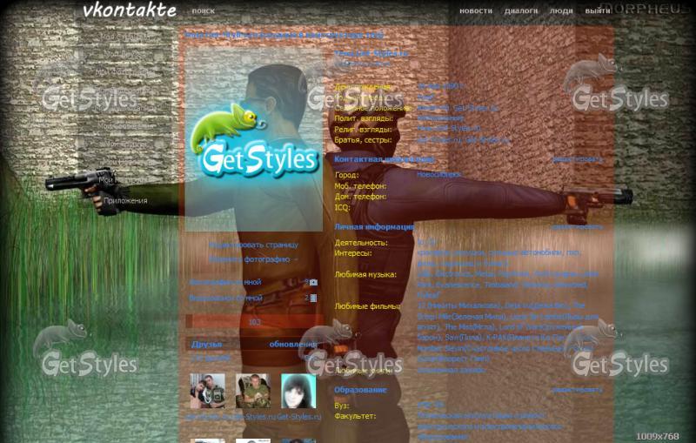This screenshot has width=696, height=443.
Task: Click the Дом. телефон: label
Action: click(360, 197)
